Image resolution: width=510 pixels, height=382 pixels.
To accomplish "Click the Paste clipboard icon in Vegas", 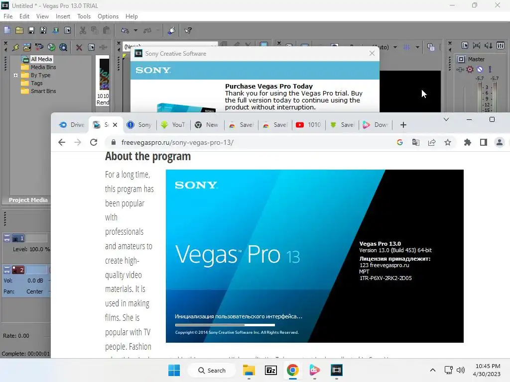I will (107, 30).
